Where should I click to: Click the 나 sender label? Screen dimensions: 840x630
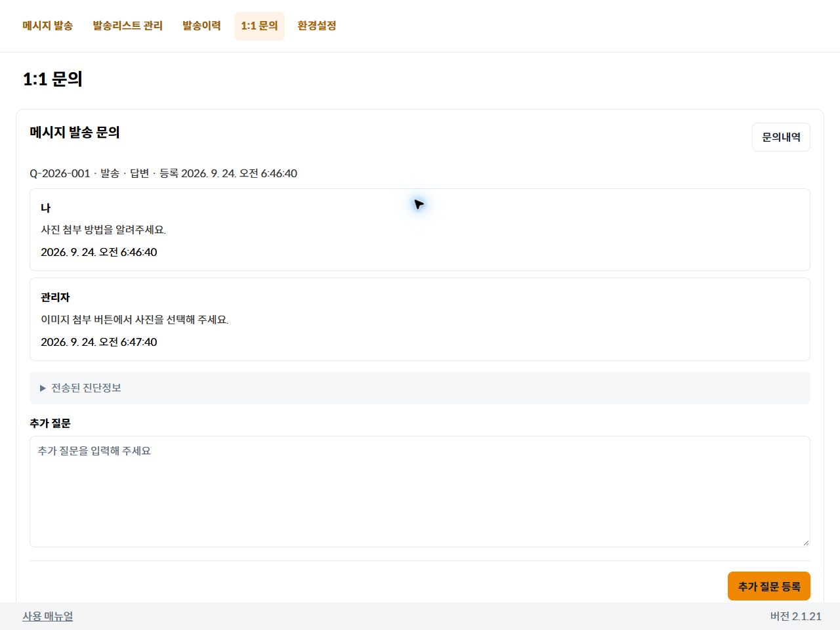pos(45,207)
